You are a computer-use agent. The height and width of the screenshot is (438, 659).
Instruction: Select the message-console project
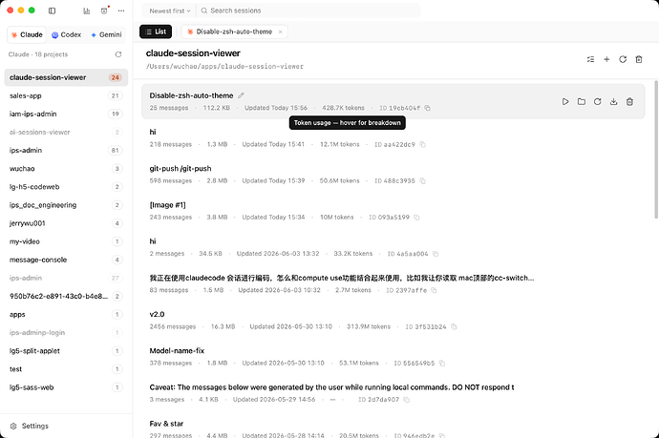(x=66, y=260)
